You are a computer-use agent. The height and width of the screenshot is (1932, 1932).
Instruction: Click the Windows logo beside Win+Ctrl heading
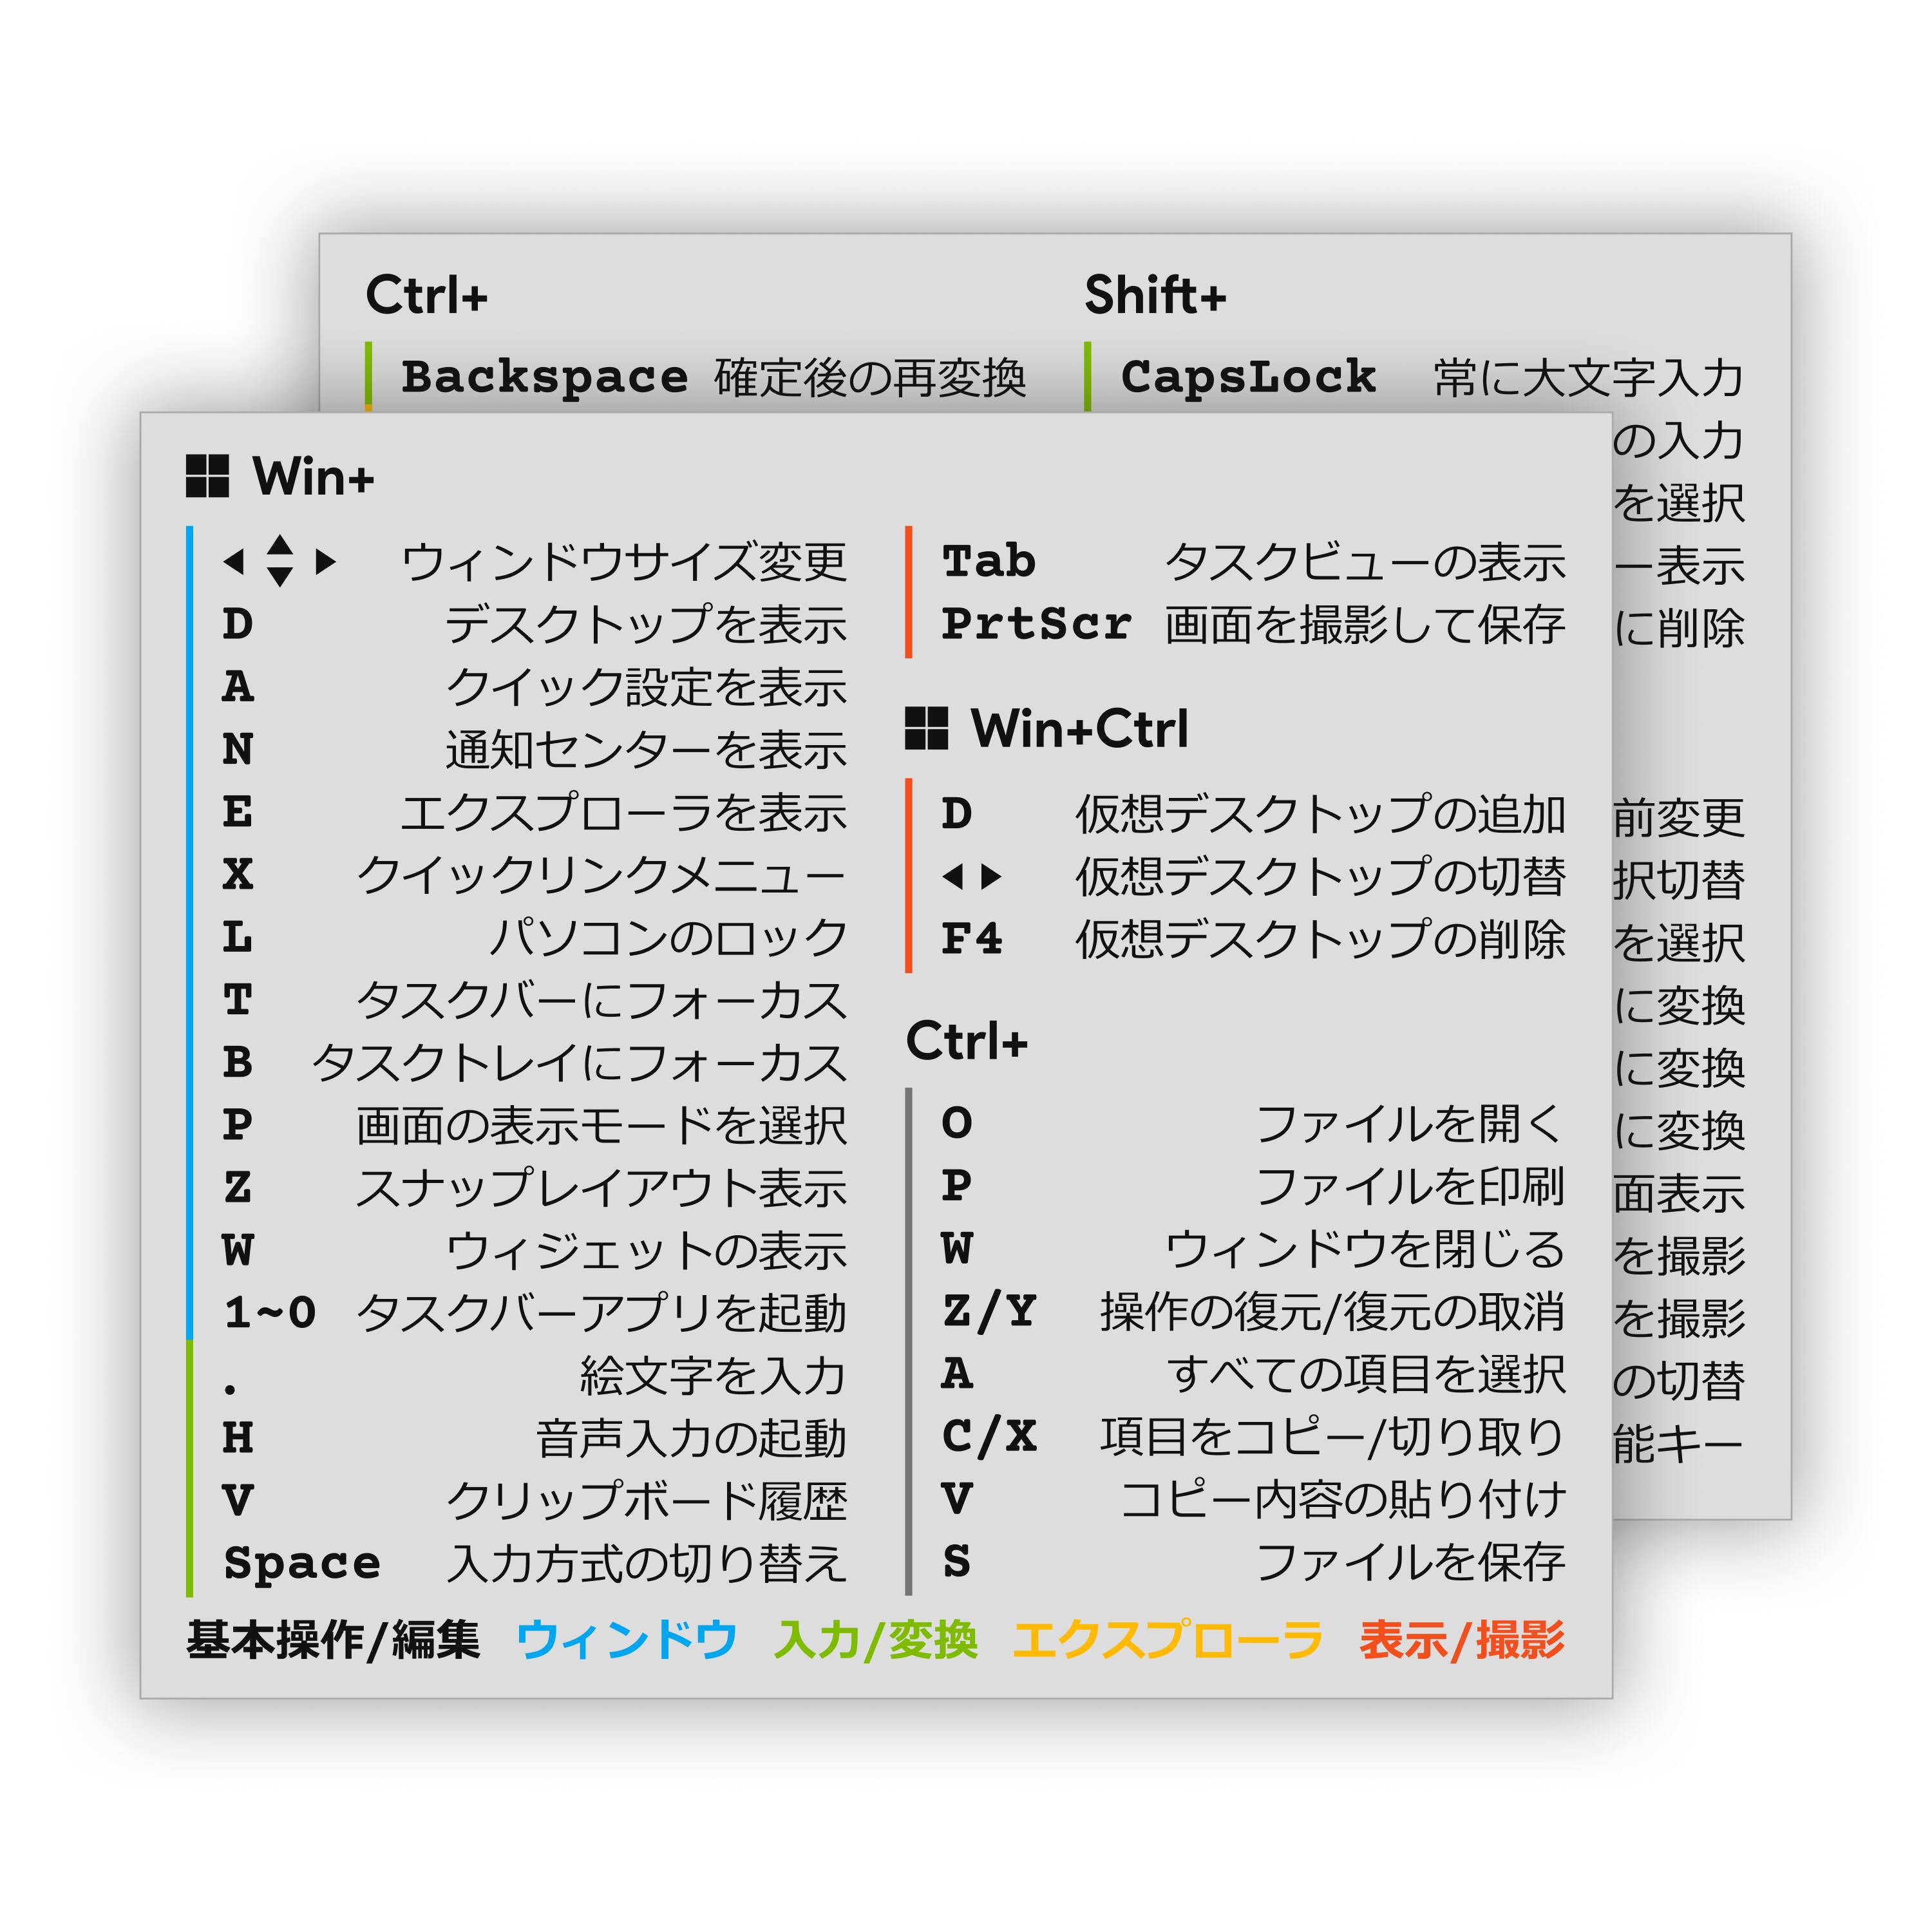coord(927,729)
